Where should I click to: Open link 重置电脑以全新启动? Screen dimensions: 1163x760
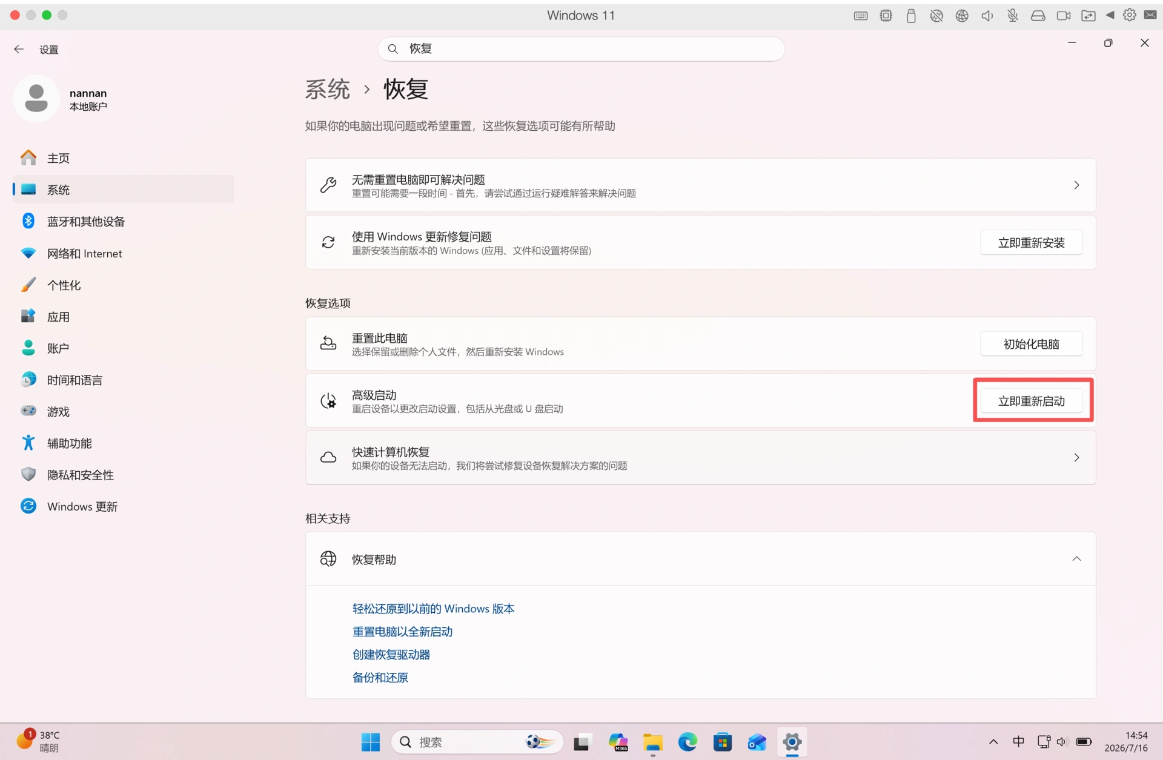click(402, 632)
